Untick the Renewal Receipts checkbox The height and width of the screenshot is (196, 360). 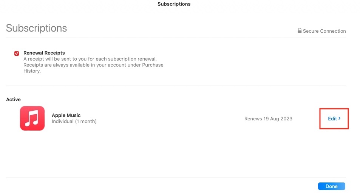[17, 53]
